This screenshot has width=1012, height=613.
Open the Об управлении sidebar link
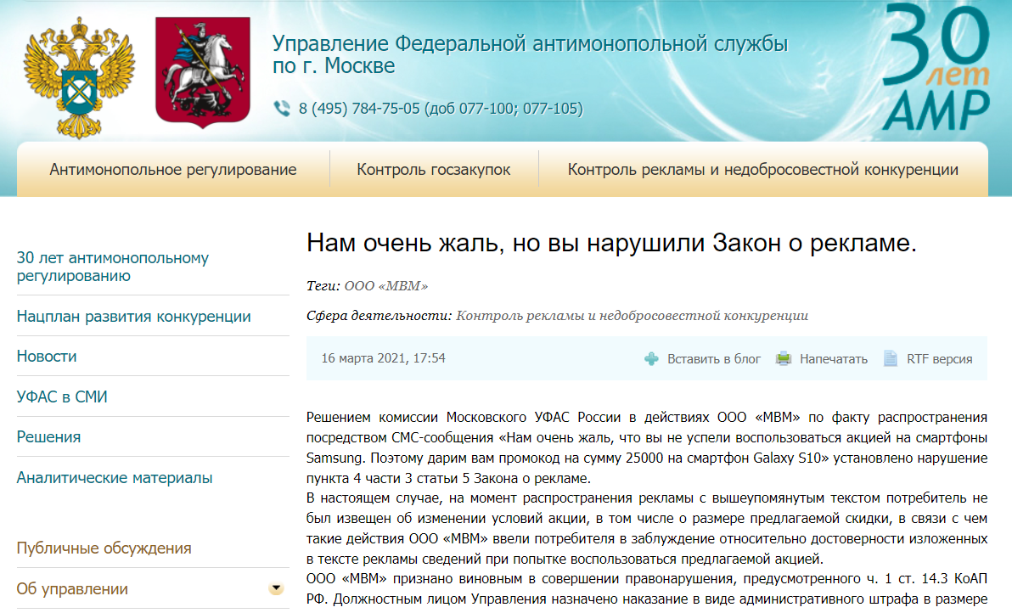(72, 588)
